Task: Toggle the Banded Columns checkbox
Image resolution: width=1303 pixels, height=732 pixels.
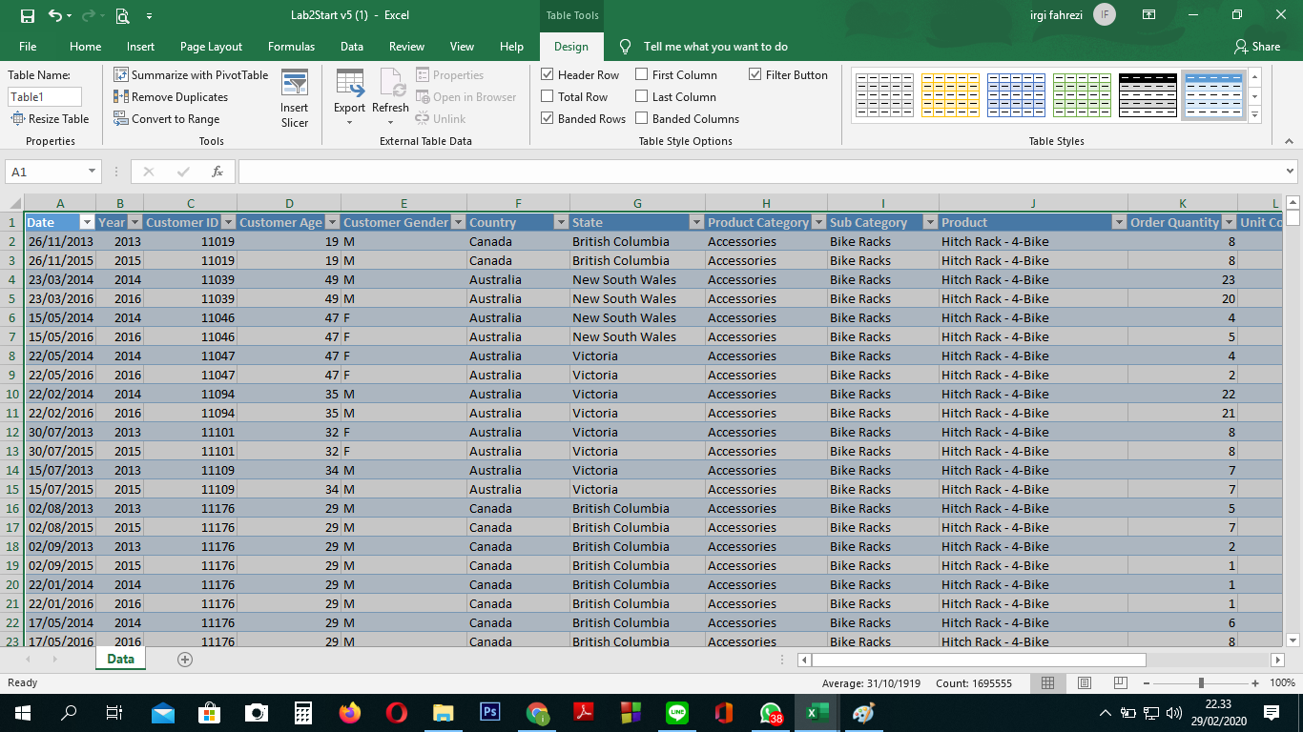Action: click(x=642, y=119)
